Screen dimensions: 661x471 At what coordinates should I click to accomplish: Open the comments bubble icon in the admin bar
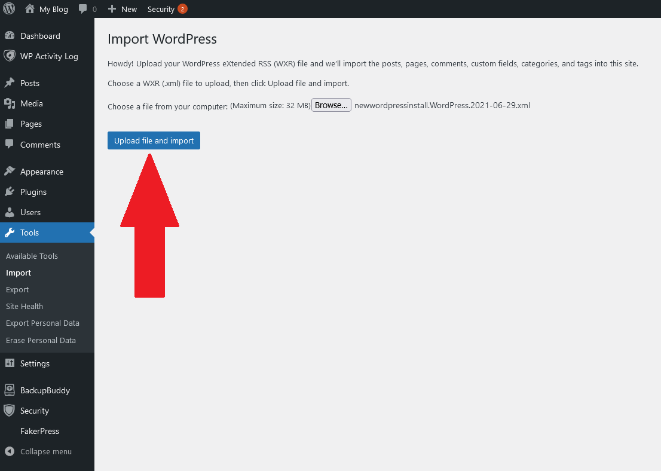click(x=82, y=9)
